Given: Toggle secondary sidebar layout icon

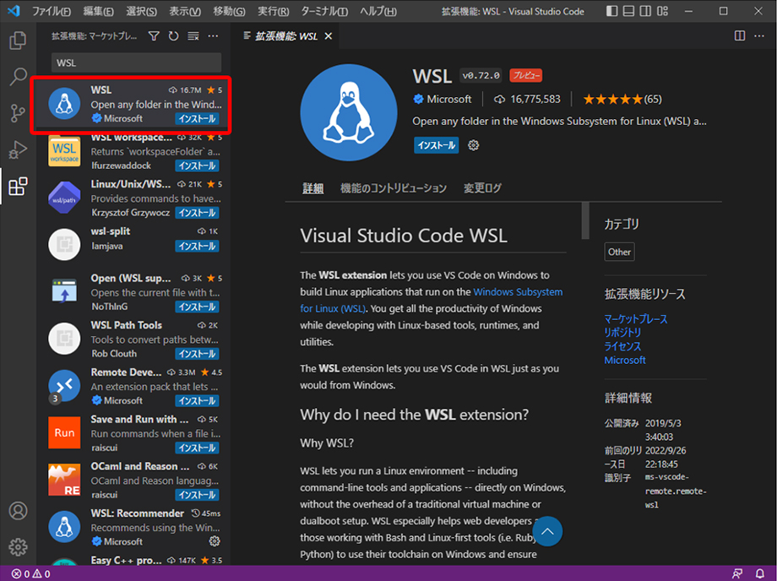Looking at the screenshot, I should (x=645, y=11).
